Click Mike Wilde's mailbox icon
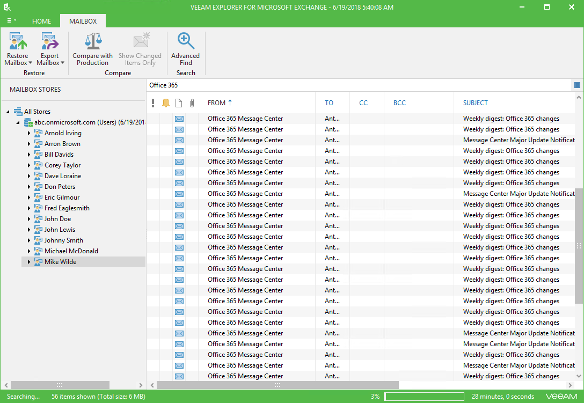Viewport: 584px width, 403px height. coord(38,262)
